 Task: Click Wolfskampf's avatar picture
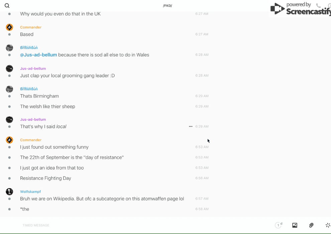point(9,192)
